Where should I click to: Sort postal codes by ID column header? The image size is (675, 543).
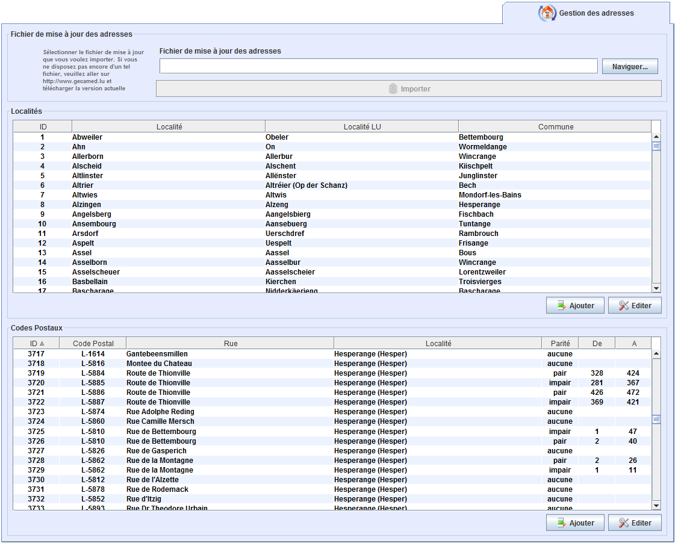37,344
